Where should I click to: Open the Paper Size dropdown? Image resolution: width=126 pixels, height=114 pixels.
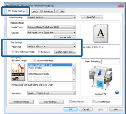pos(51,47)
